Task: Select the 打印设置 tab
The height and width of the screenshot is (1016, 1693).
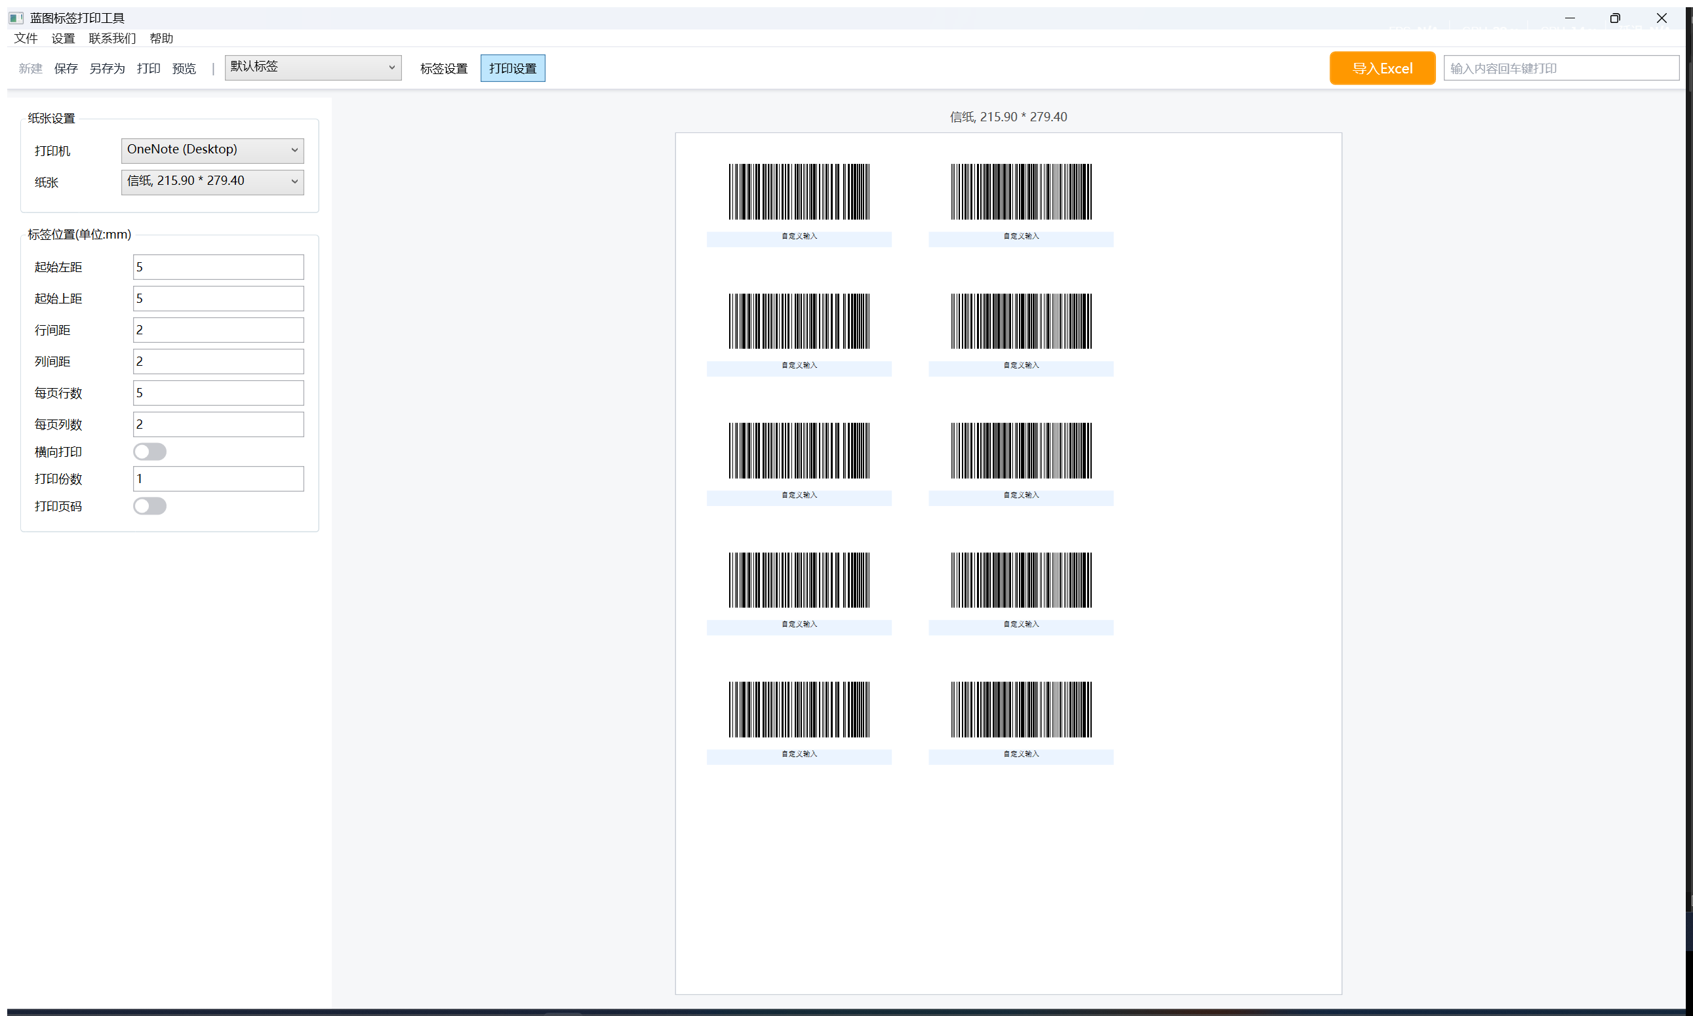Action: click(513, 68)
